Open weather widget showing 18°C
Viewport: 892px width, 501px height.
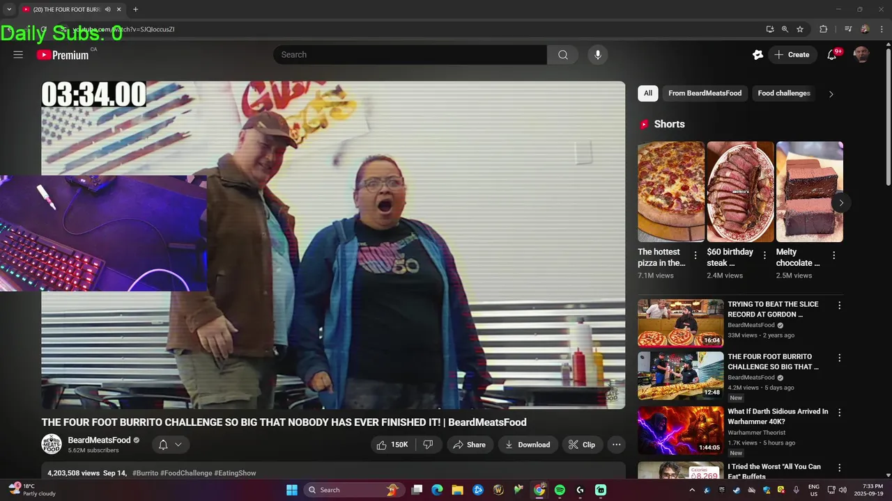click(31, 490)
